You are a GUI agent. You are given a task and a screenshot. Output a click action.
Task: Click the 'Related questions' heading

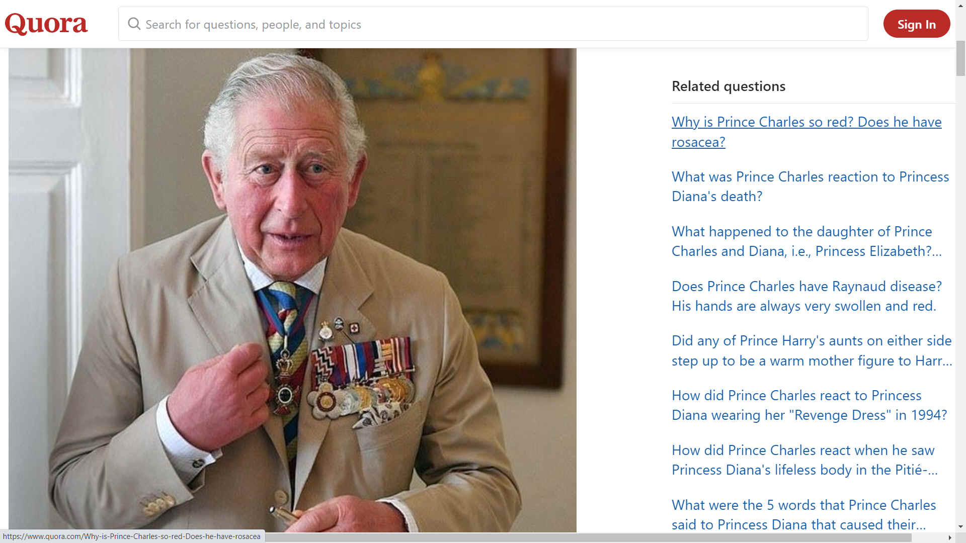tap(729, 86)
